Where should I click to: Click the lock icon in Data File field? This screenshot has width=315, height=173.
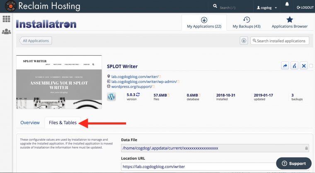(306, 148)
